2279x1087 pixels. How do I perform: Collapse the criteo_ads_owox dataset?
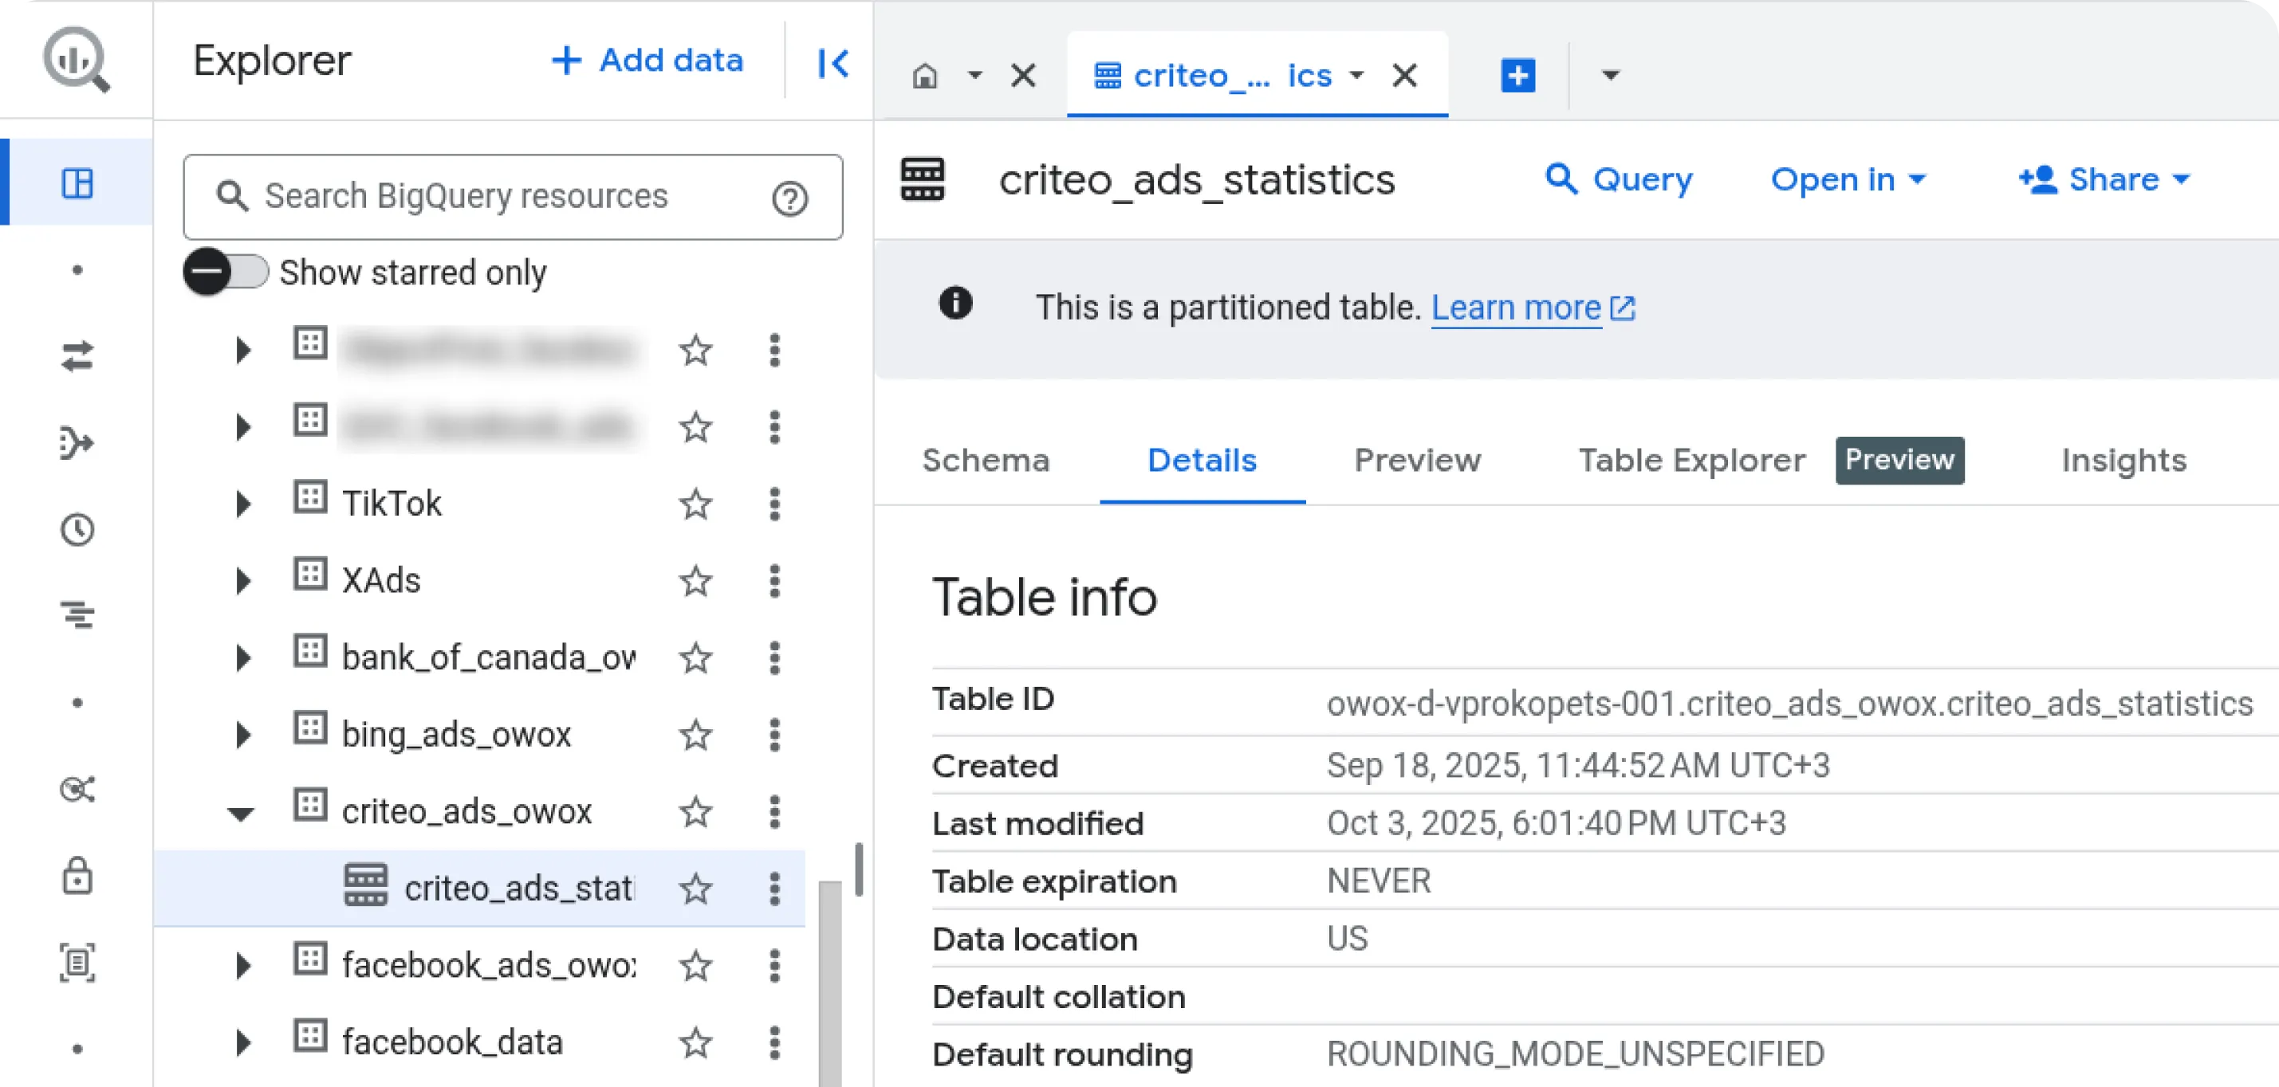pyautogui.click(x=241, y=813)
